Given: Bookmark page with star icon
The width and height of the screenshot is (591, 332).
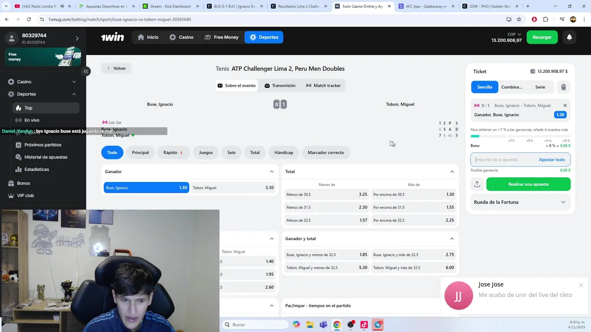Looking at the screenshot, I should 519,19.
